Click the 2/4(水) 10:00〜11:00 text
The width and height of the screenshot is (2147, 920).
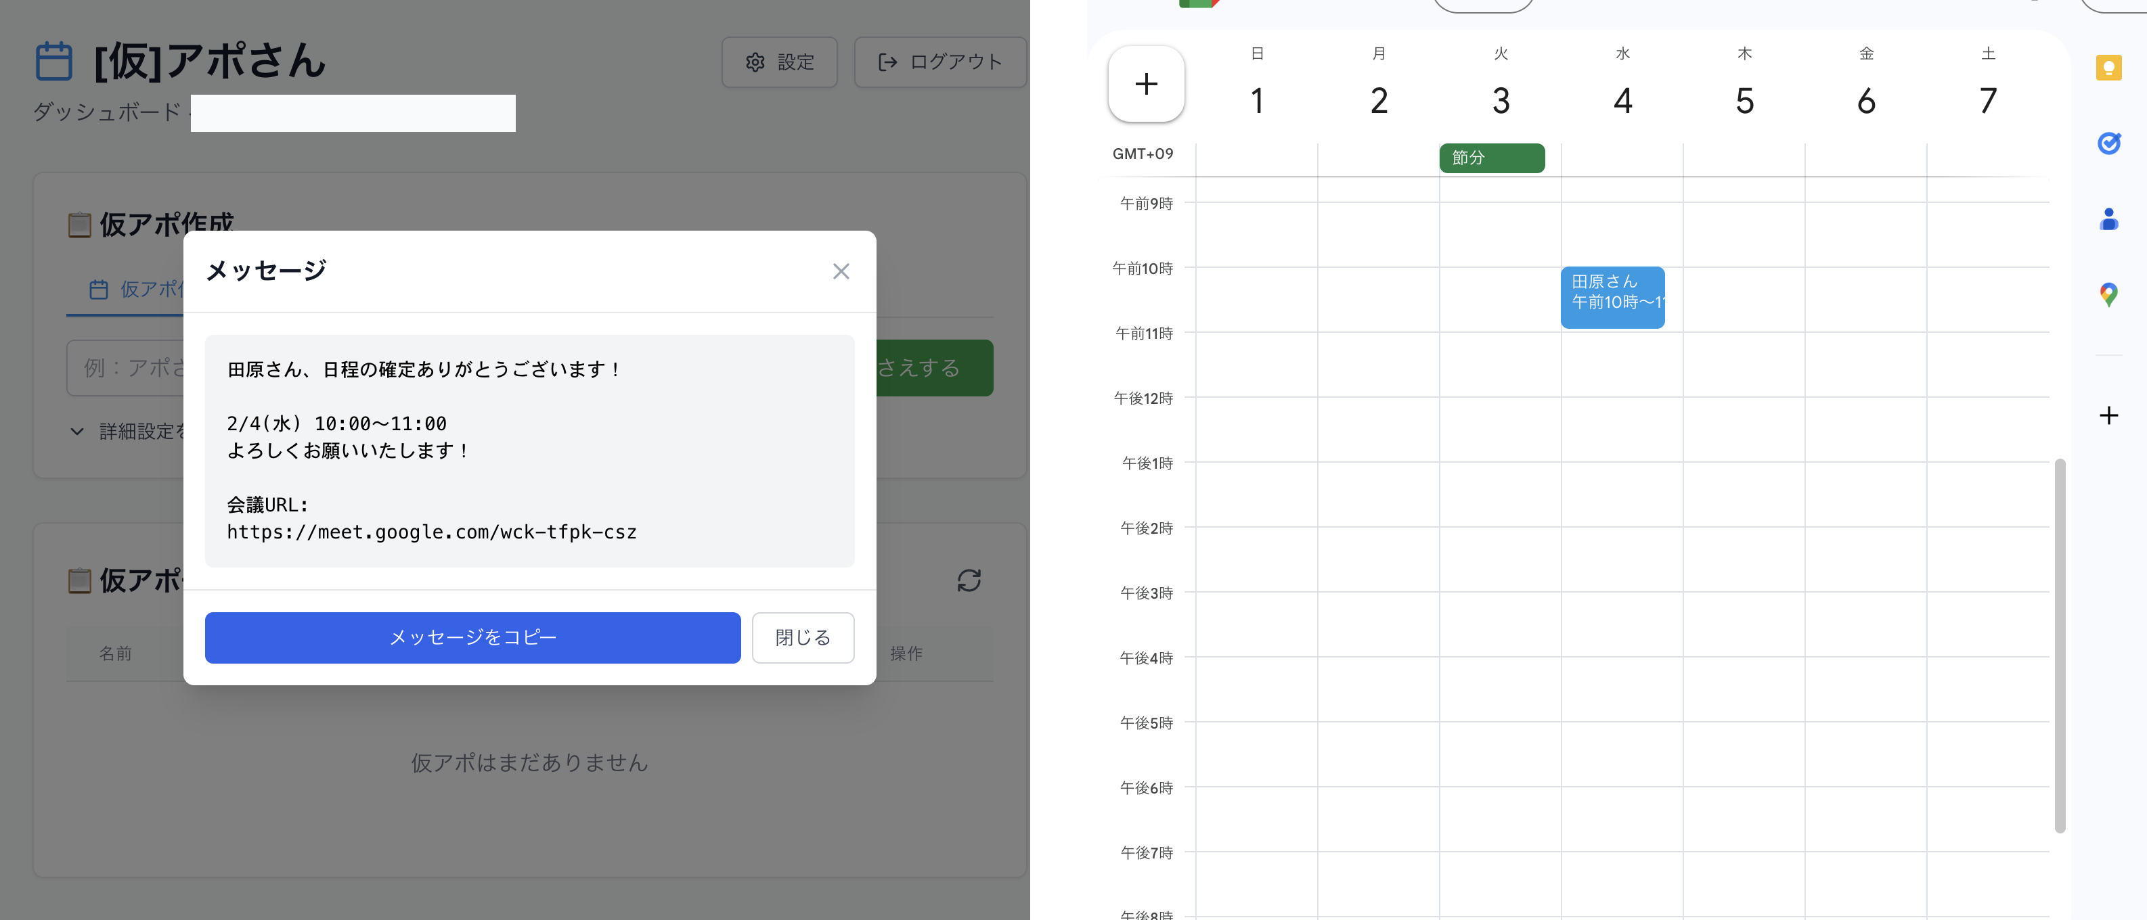click(x=336, y=423)
